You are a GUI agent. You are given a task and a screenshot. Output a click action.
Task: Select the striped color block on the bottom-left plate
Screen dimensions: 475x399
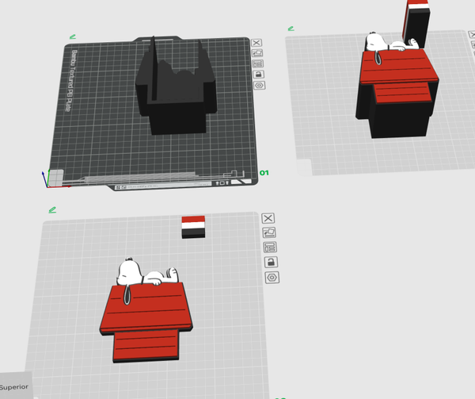pyautogui.click(x=193, y=227)
